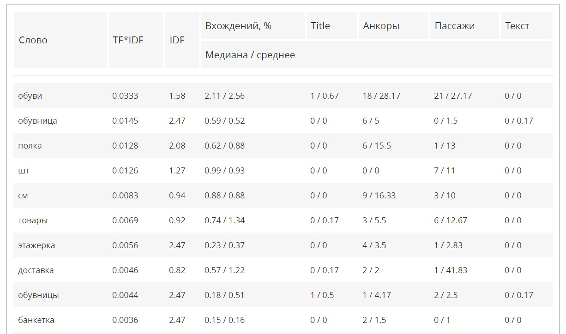The height and width of the screenshot is (334, 566).
Task: Sort by the TF*IDF column header
Action: click(128, 40)
